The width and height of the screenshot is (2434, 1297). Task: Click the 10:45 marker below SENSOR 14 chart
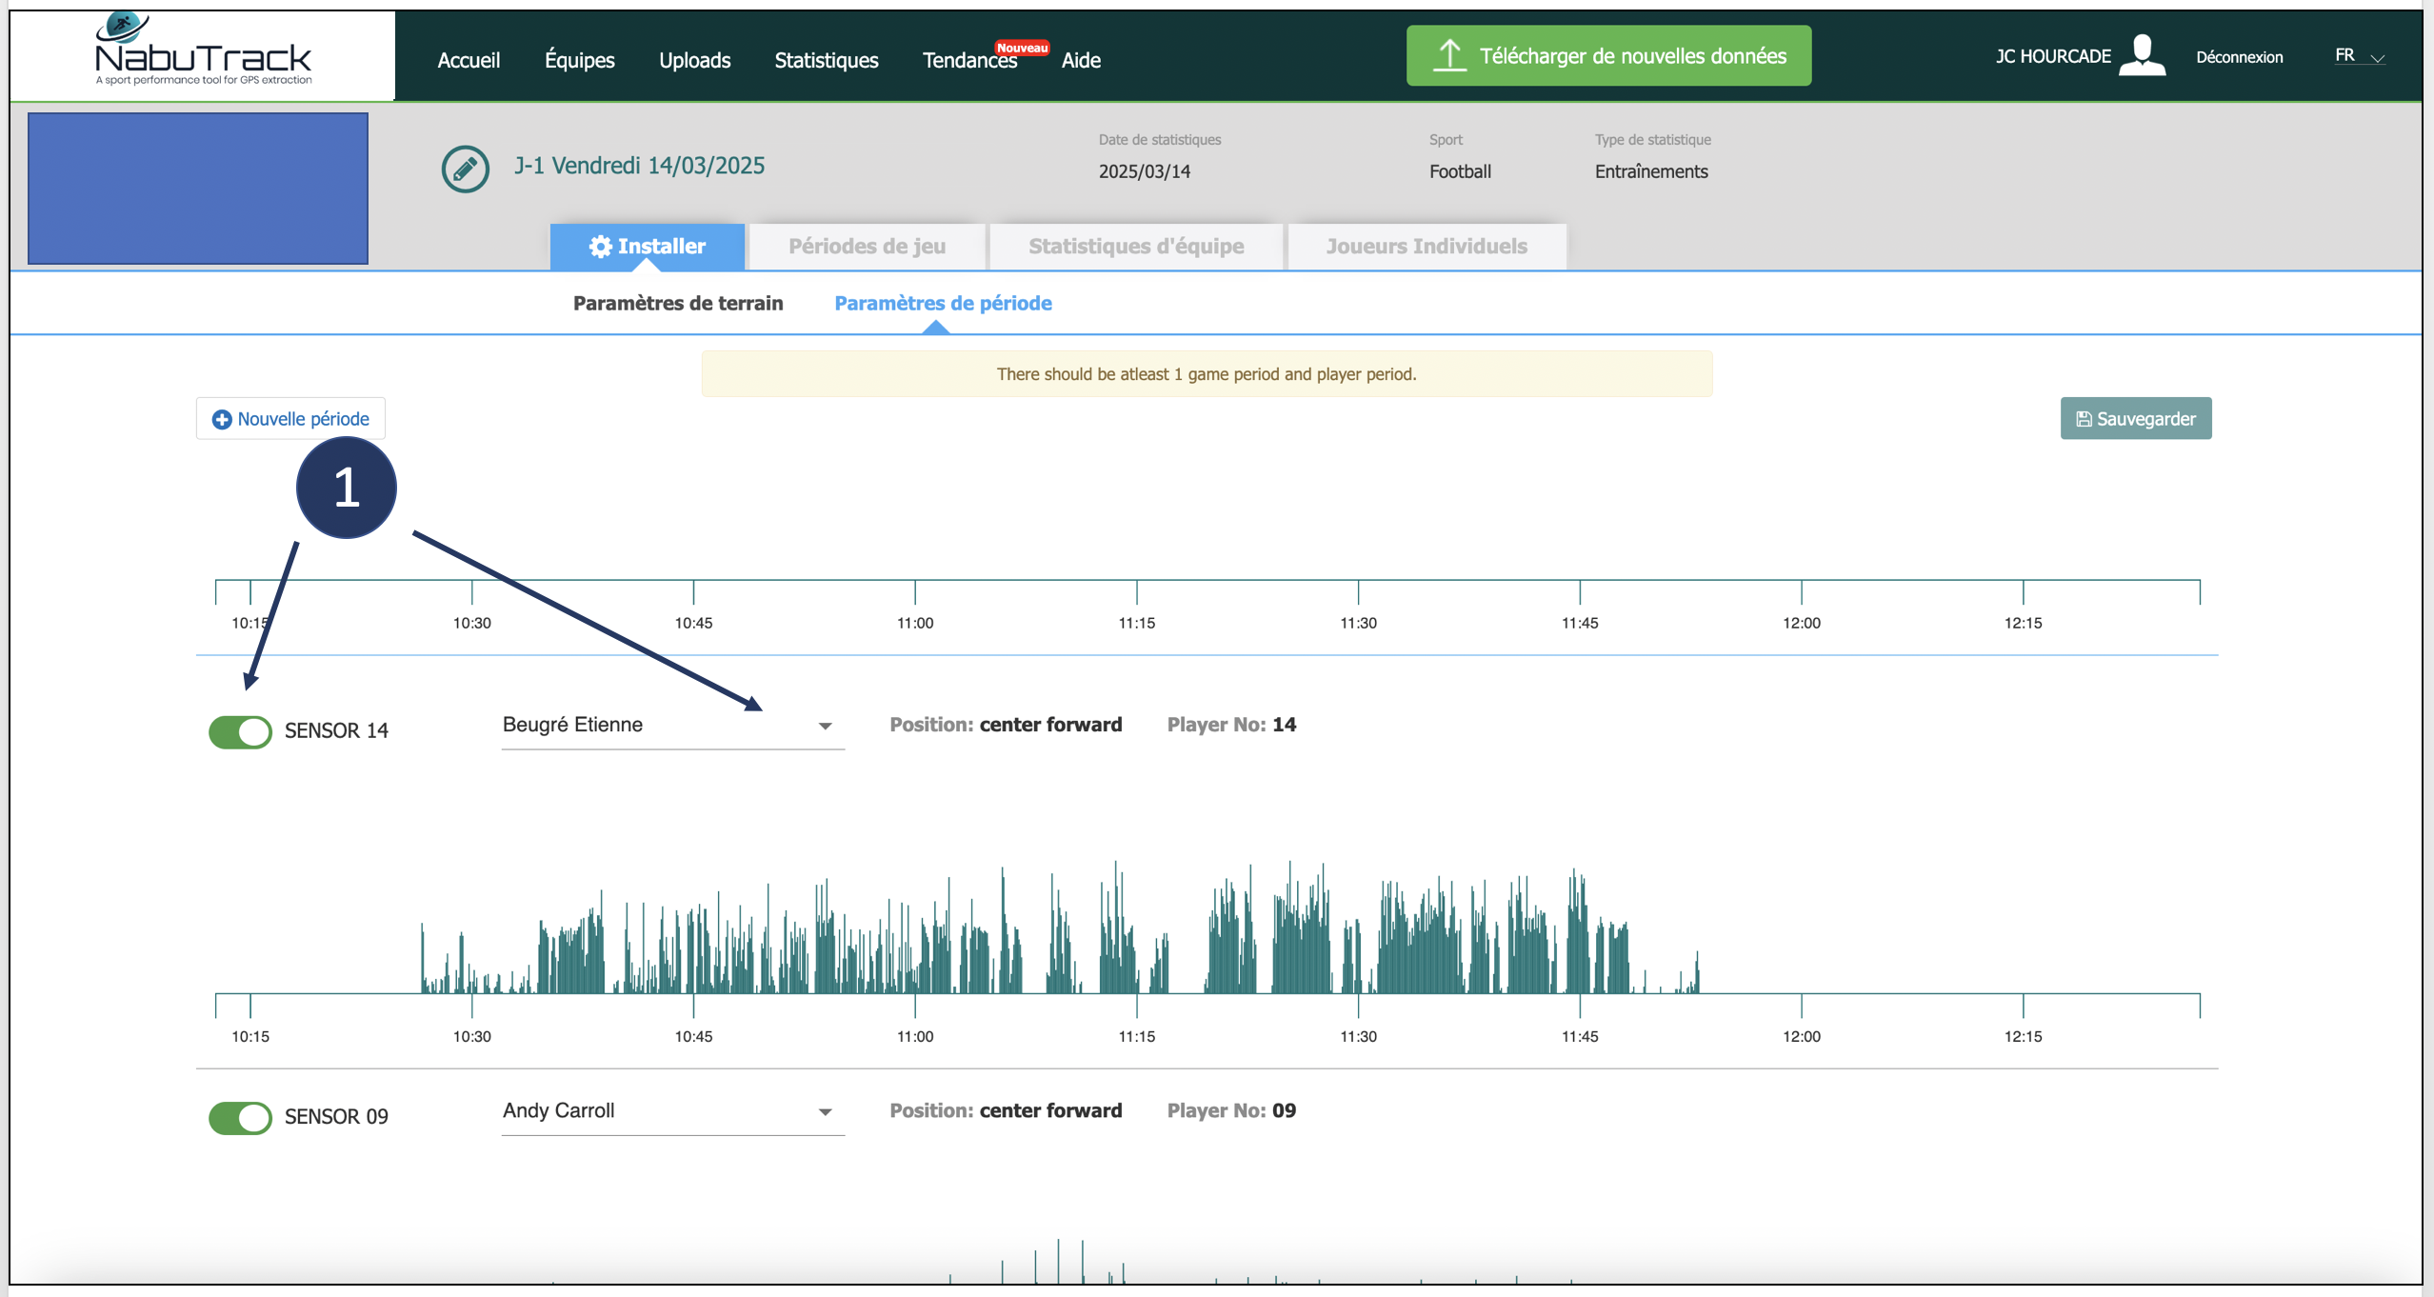click(693, 1036)
